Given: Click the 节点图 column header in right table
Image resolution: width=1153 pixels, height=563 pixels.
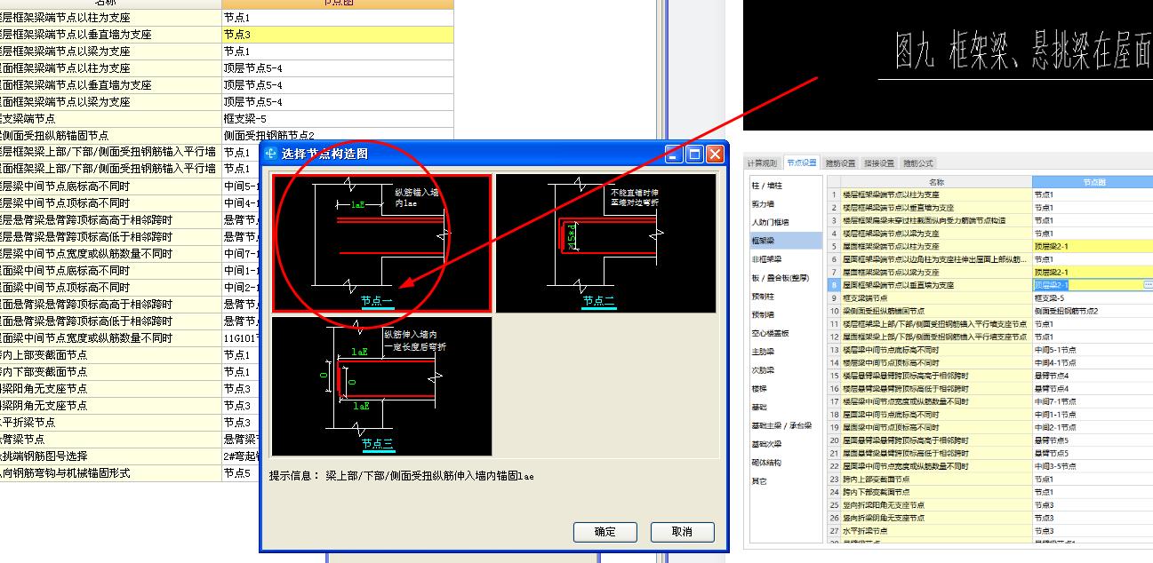Looking at the screenshot, I should [x=1093, y=182].
